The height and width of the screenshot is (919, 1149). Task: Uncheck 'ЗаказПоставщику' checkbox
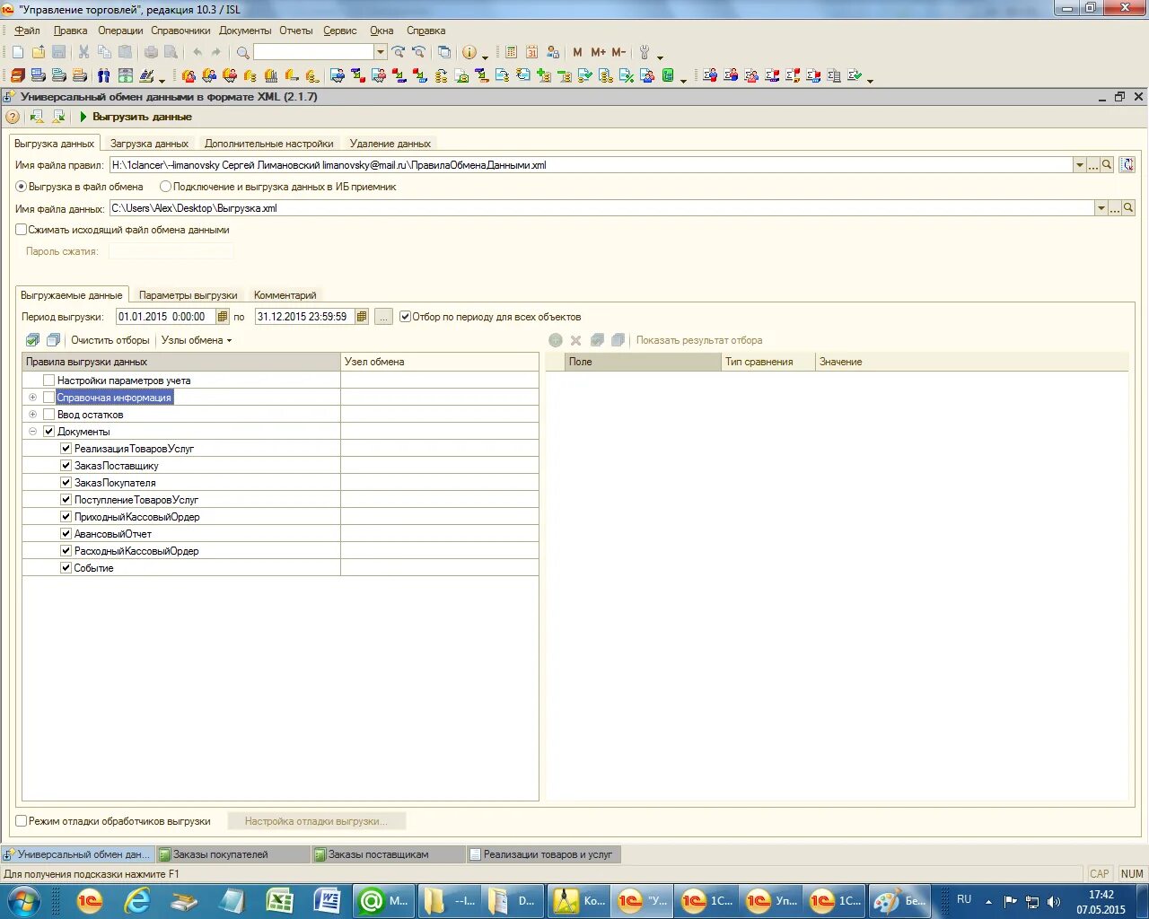pyautogui.click(x=66, y=466)
